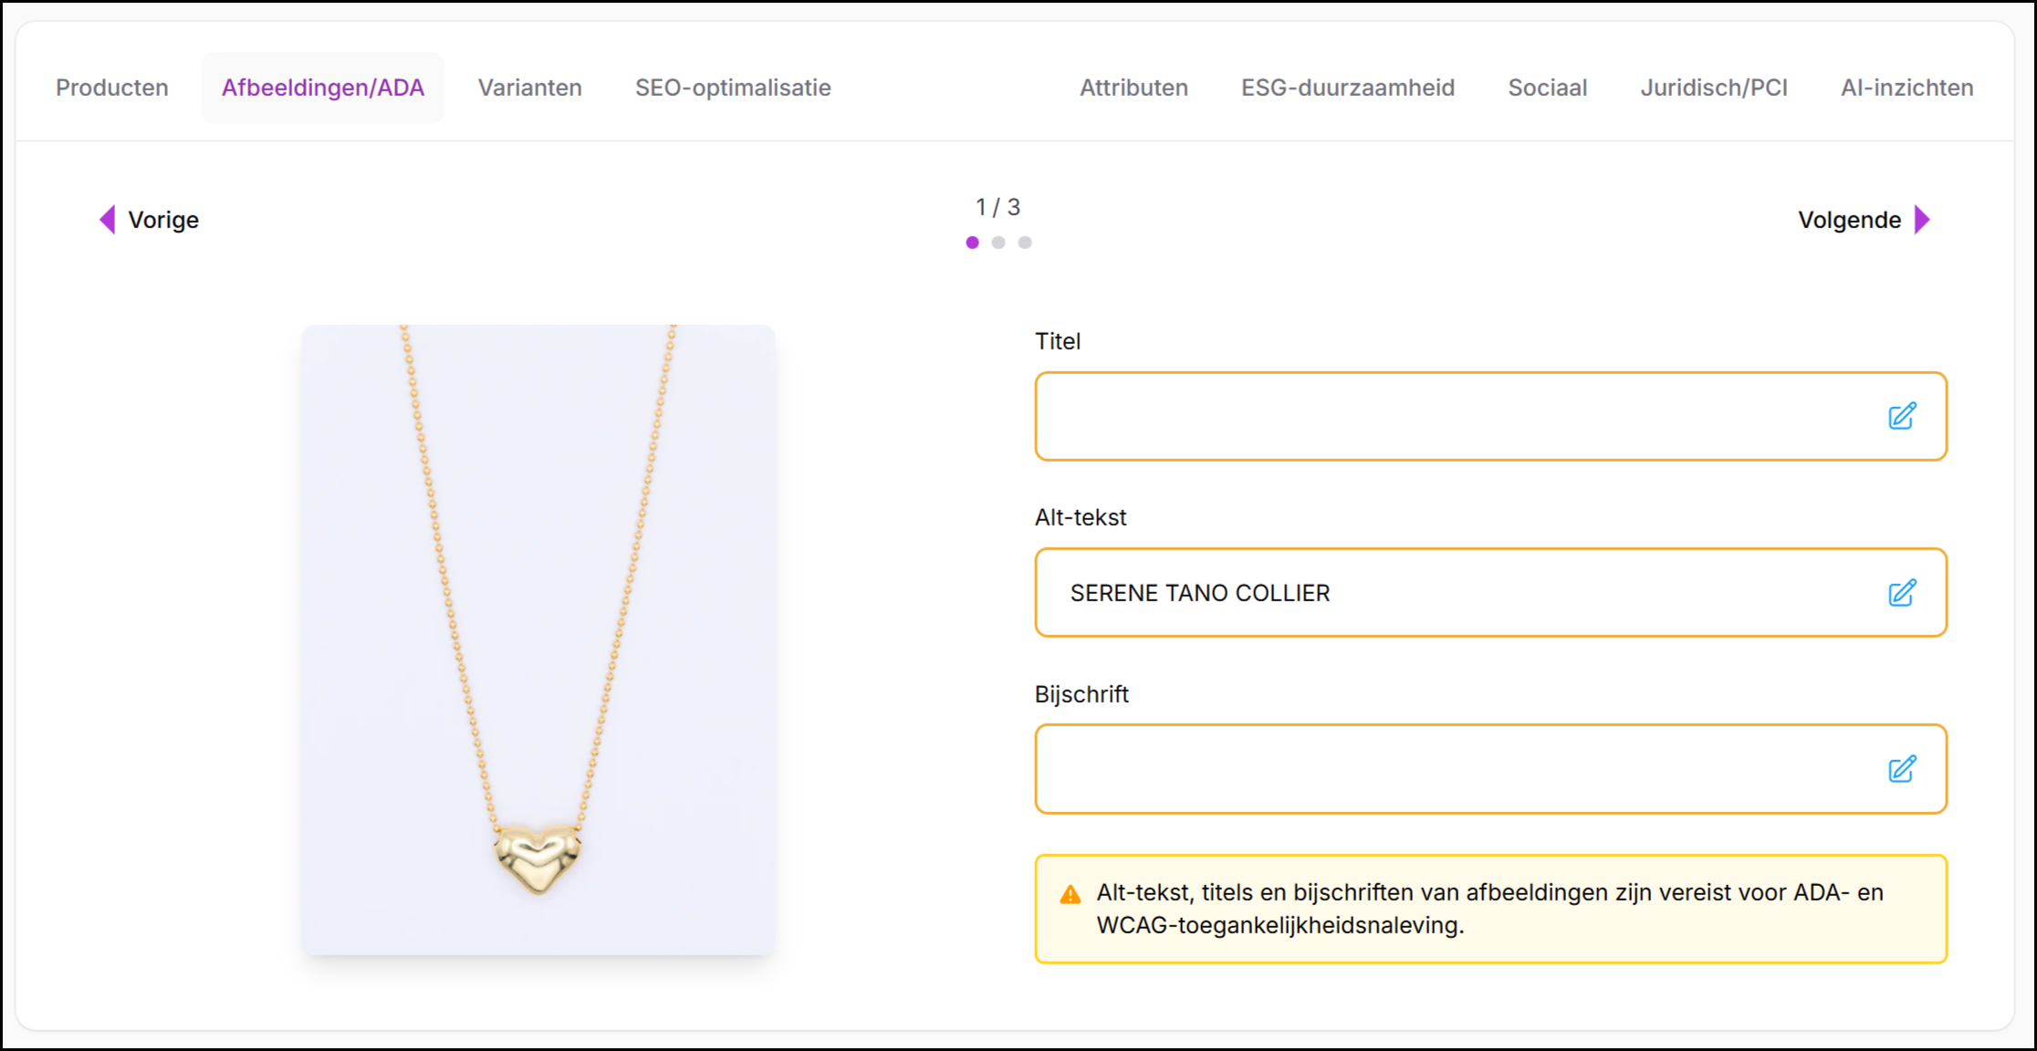Click the purple right arrow beside Volgende
This screenshot has width=2037, height=1051.
coord(1922,220)
